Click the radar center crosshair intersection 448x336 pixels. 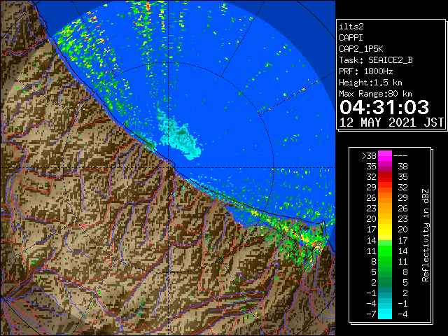tap(168, 167)
